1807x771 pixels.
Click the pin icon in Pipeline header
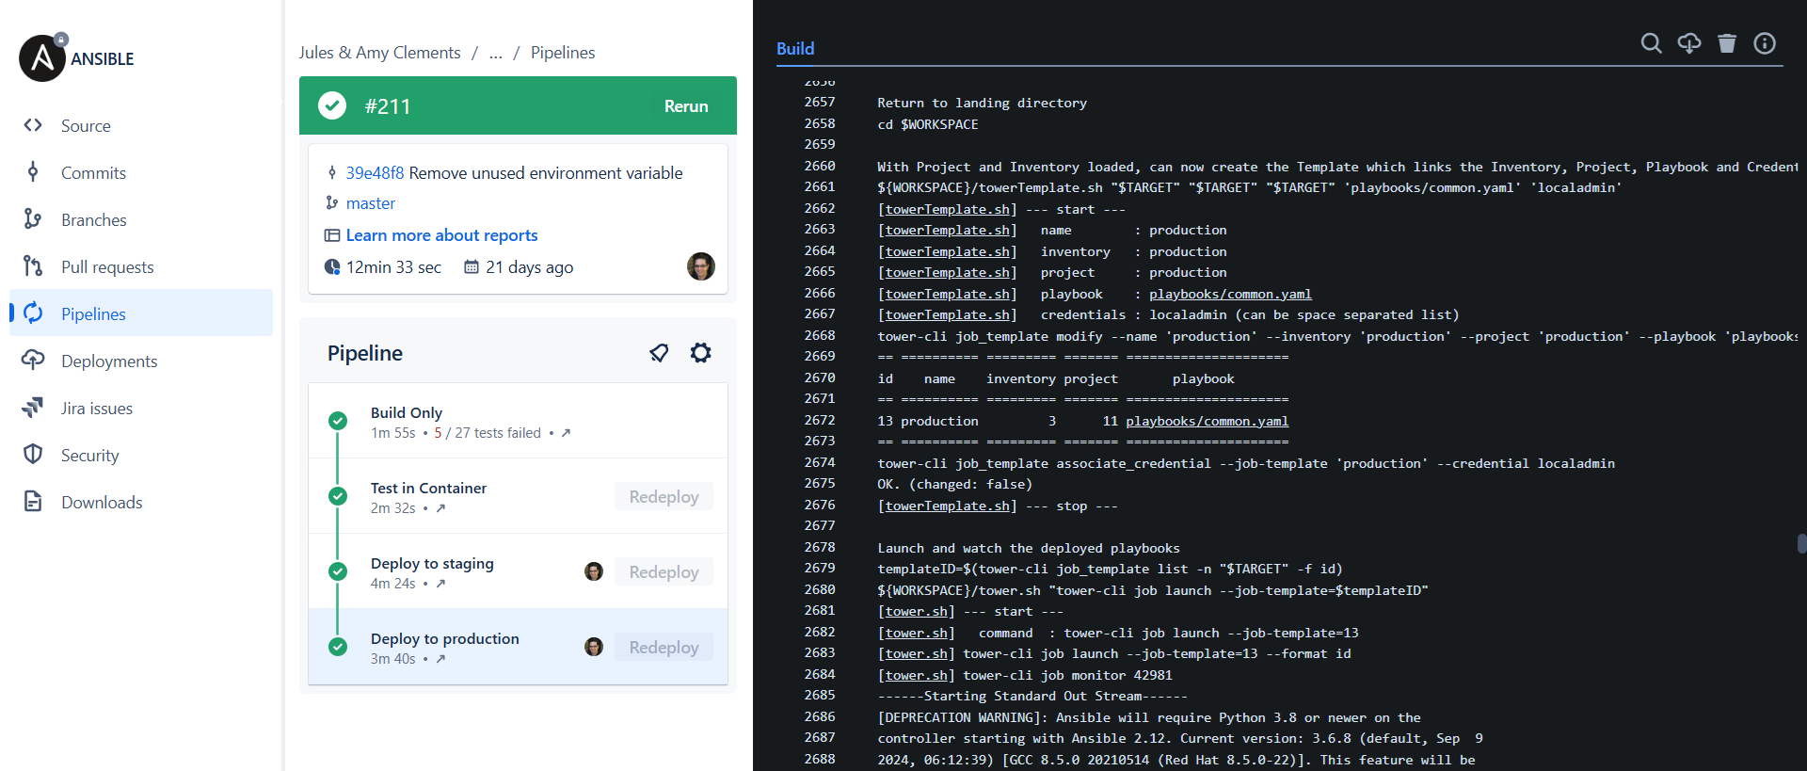[x=659, y=353]
